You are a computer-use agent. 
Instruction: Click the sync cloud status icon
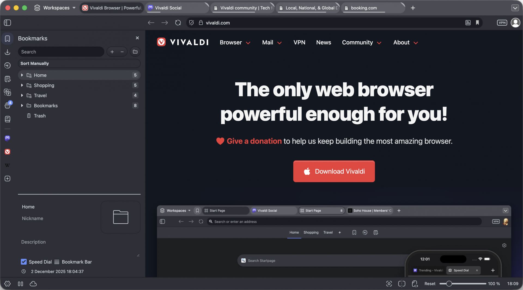pos(33,284)
